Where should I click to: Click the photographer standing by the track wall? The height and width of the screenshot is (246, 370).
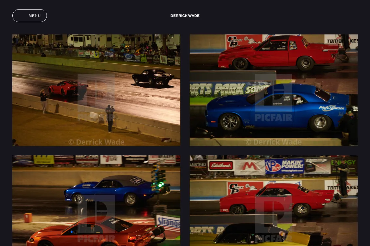click(110, 119)
